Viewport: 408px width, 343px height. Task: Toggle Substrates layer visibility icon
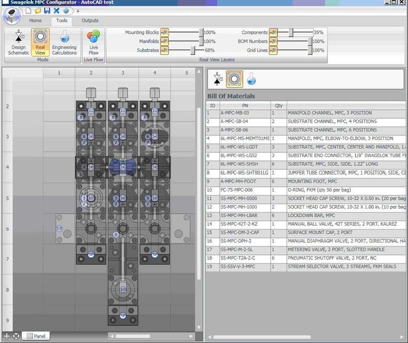coord(164,50)
